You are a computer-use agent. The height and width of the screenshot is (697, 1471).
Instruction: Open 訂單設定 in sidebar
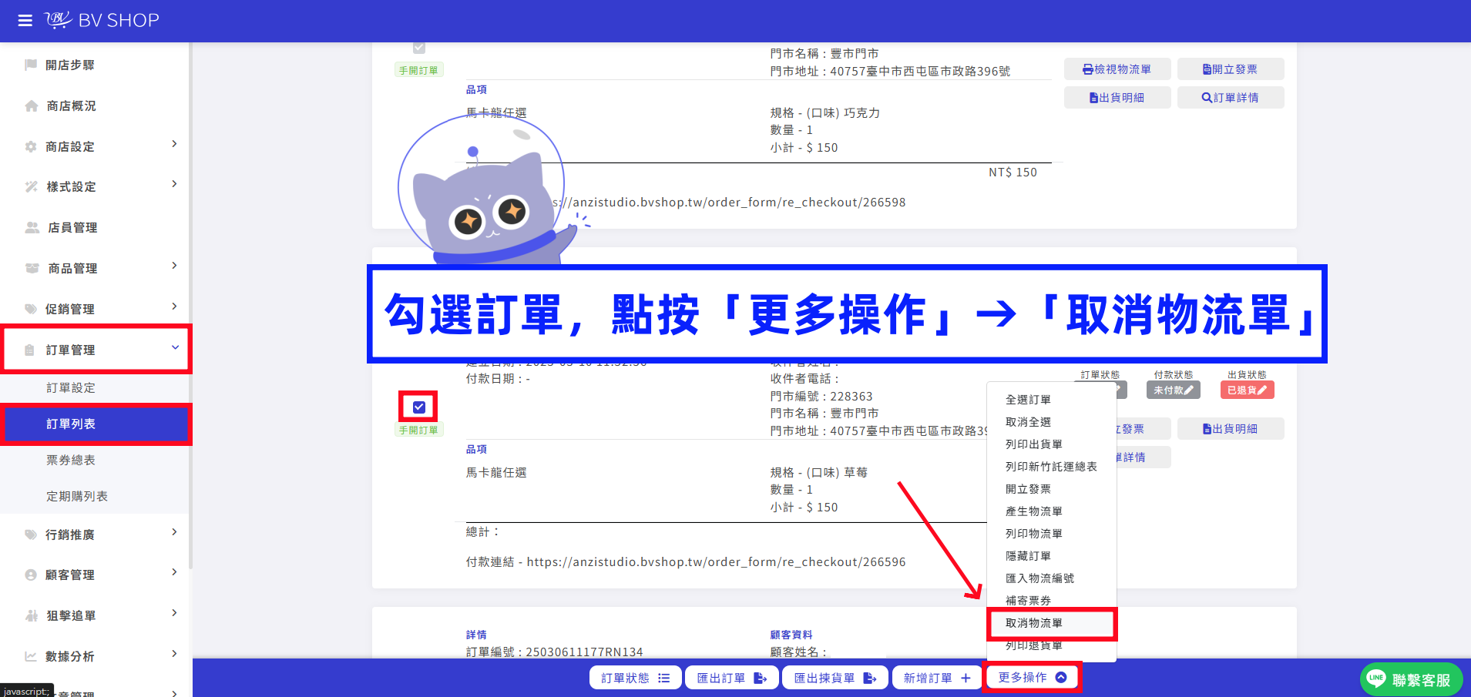click(x=71, y=387)
